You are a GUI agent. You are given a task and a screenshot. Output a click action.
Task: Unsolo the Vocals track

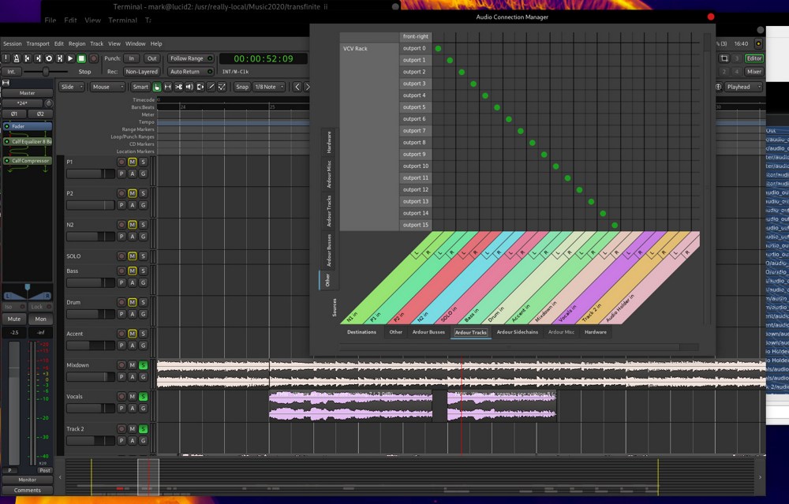point(143,397)
